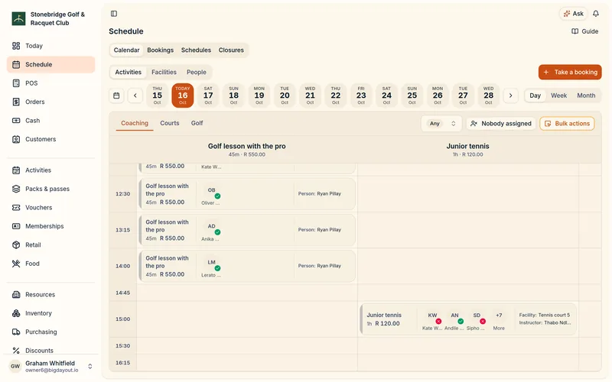Click the Ask assistant button
The height and width of the screenshot is (382, 612).
click(573, 14)
